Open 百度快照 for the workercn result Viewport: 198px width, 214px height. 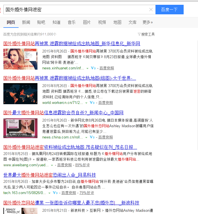tap(106, 103)
